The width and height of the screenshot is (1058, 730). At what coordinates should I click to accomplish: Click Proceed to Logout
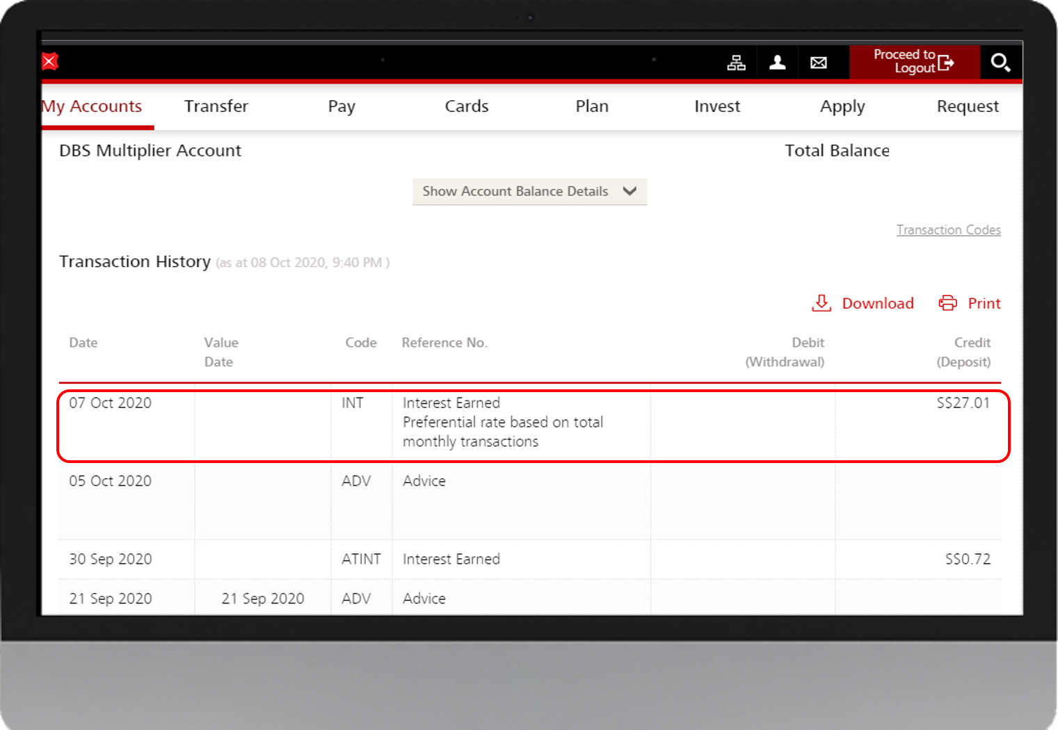(x=908, y=62)
